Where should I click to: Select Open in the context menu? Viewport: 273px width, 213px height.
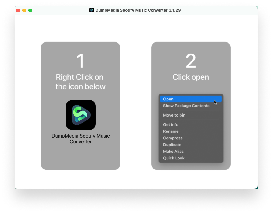point(191,99)
